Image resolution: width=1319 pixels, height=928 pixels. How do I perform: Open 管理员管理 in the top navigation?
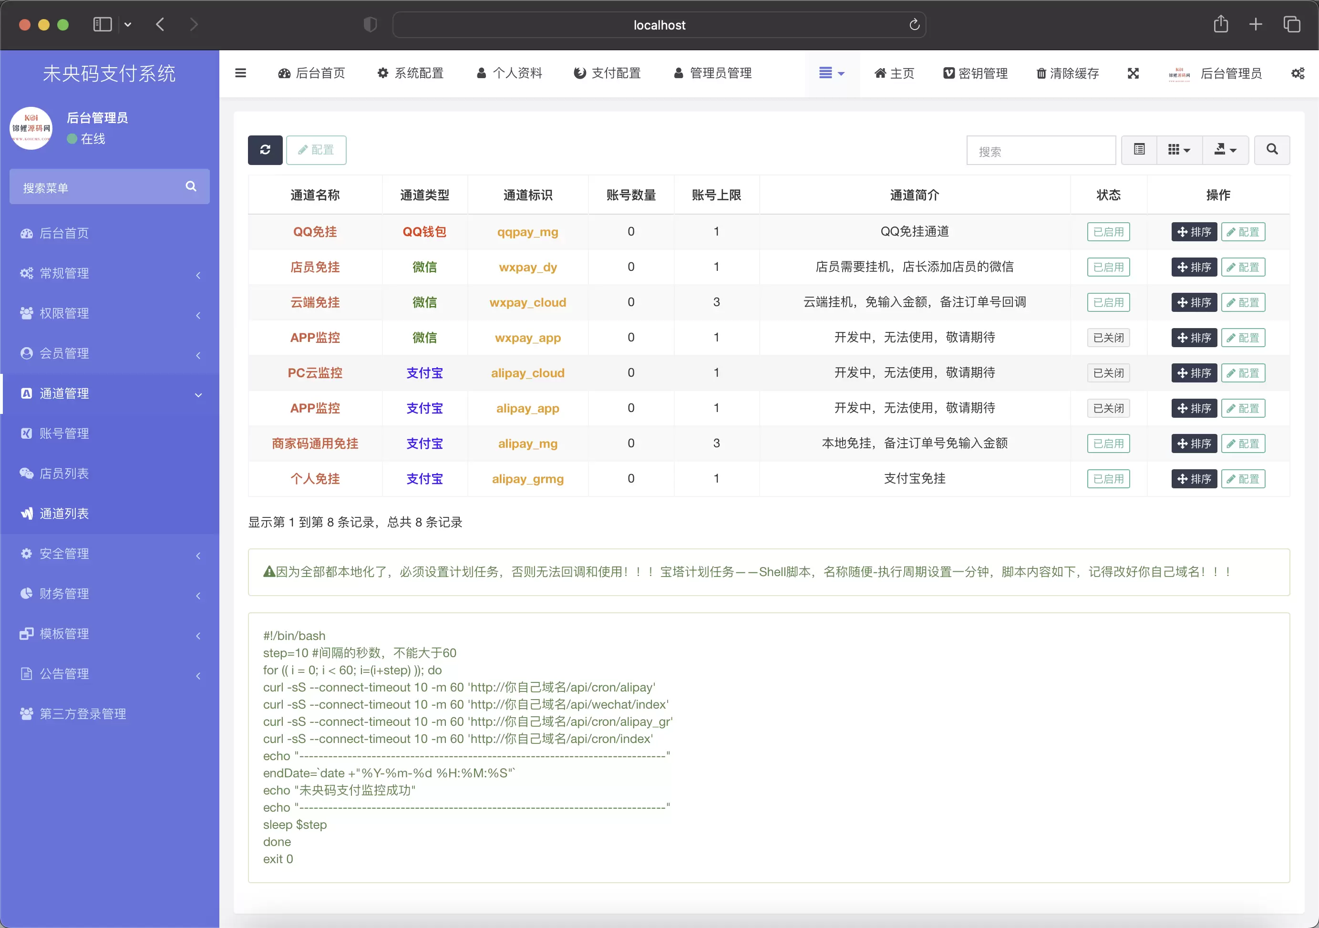pos(712,73)
